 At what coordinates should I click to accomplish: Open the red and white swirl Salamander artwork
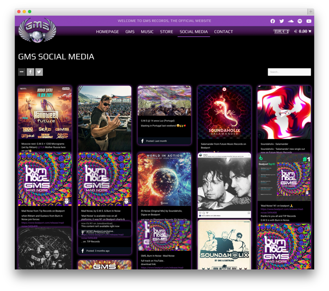tap(284, 112)
